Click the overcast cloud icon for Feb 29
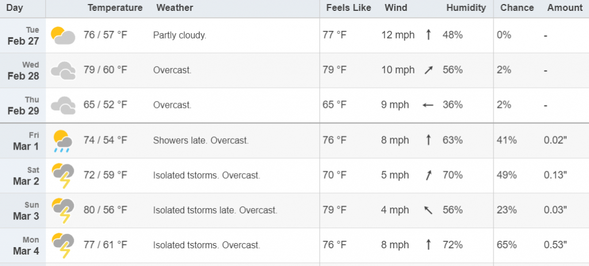The width and height of the screenshot is (589, 266). 63,105
